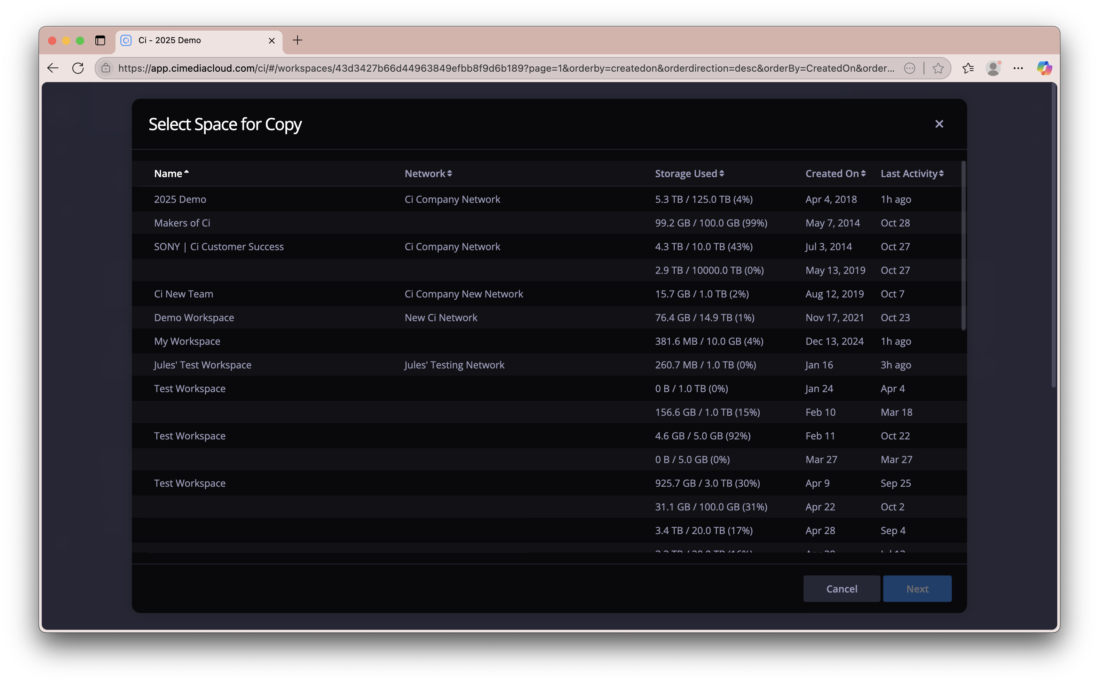This screenshot has width=1099, height=684.
Task: Open the tab actions sidebar icon
Action: pos(100,40)
